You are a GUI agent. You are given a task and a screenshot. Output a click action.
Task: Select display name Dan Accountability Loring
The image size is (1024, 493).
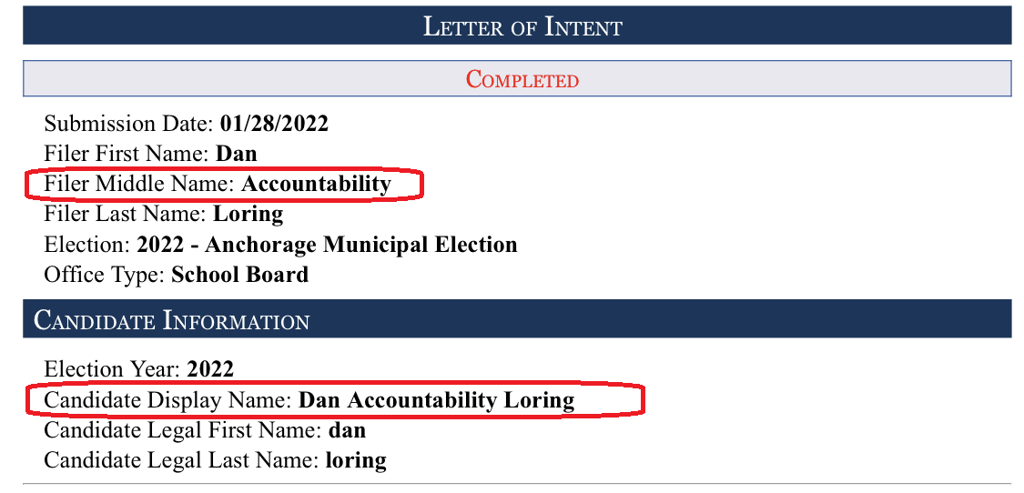coord(437,400)
